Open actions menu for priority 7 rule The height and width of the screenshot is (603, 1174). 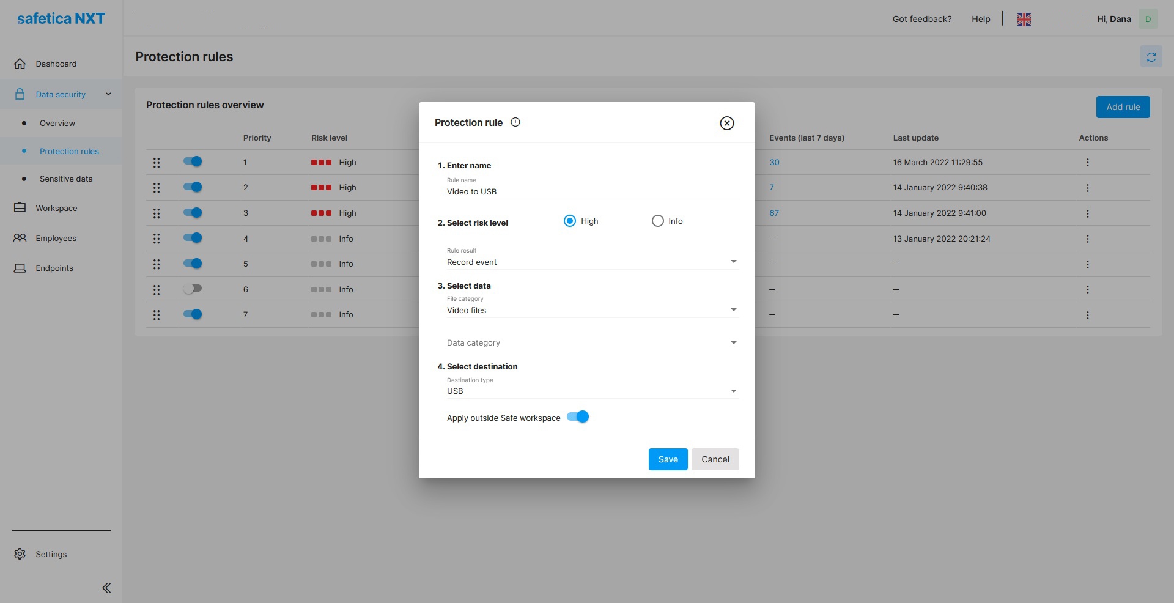1087,316
